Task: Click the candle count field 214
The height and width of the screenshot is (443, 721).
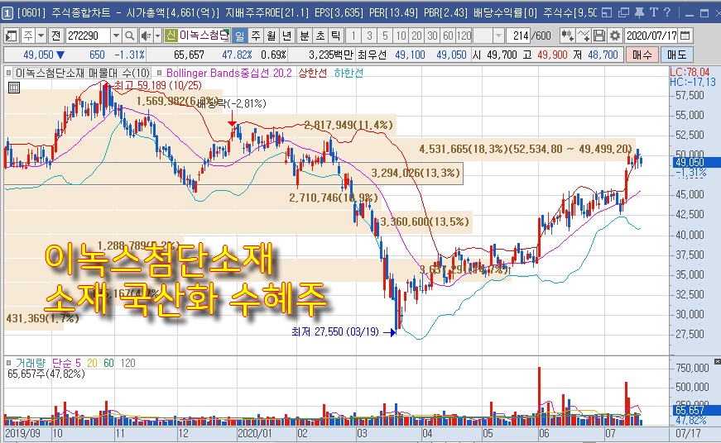Action: coord(519,36)
